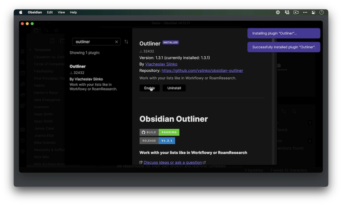The height and width of the screenshot is (205, 342).
Task: Open the settings gear ribbon icon
Action: pos(23,151)
